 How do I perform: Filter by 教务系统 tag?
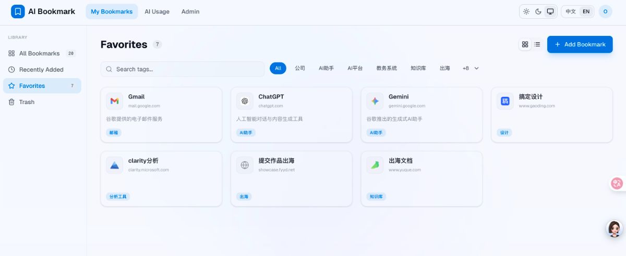point(387,68)
